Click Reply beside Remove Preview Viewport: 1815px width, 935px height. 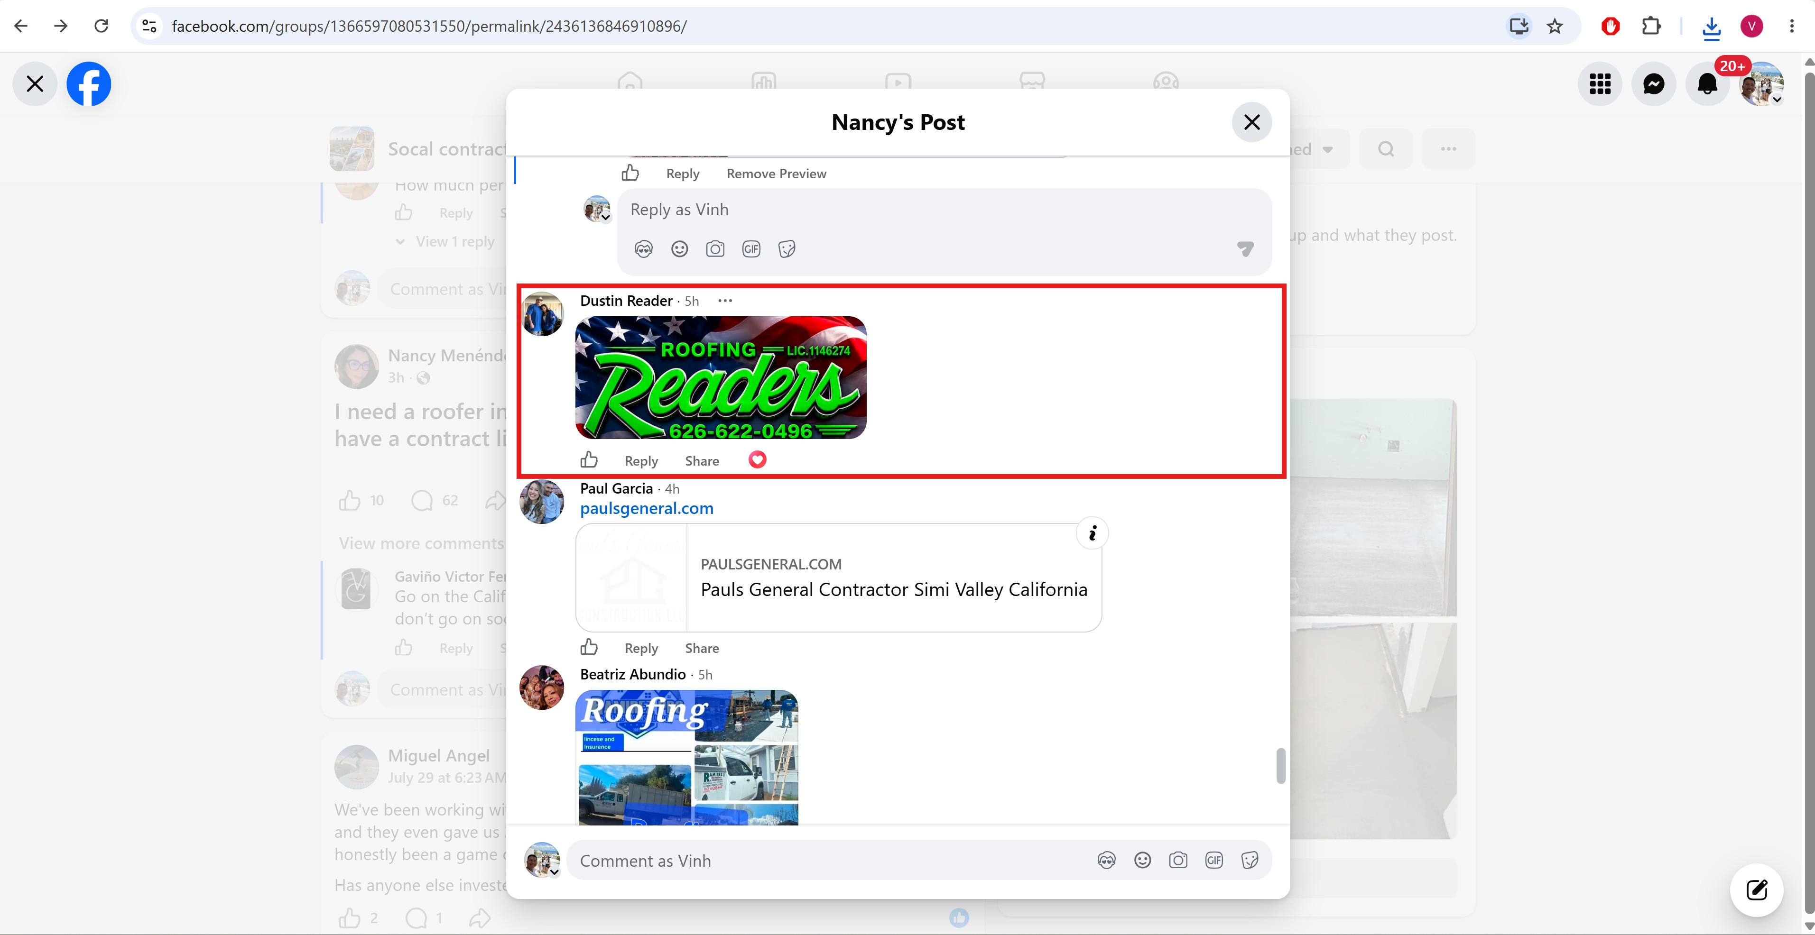point(683,174)
